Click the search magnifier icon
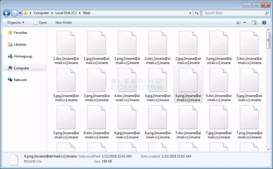273x169 pixels. 267,13
